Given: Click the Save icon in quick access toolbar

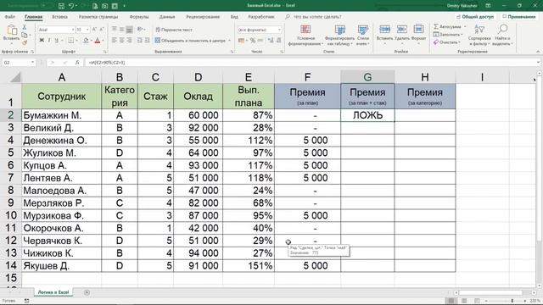Looking at the screenshot, I should pos(61,6).
